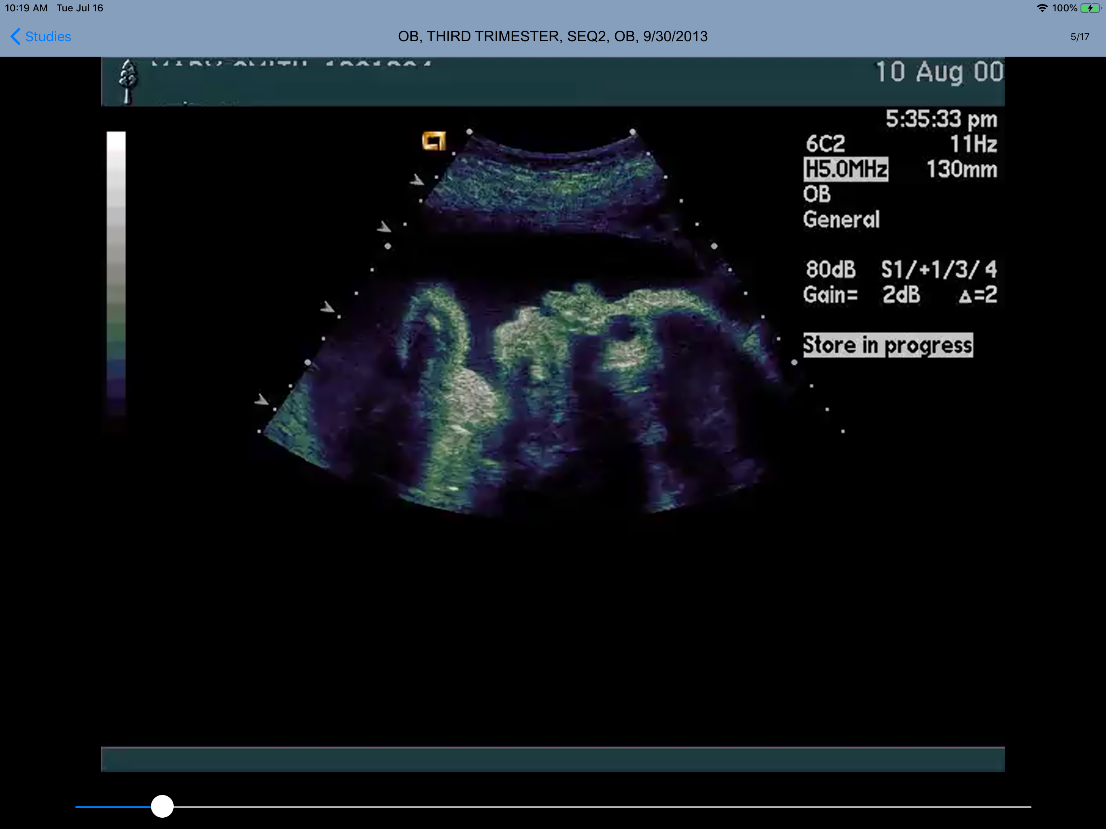The height and width of the screenshot is (829, 1106).
Task: Click the lowest focal zone arrow marker
Action: click(262, 400)
